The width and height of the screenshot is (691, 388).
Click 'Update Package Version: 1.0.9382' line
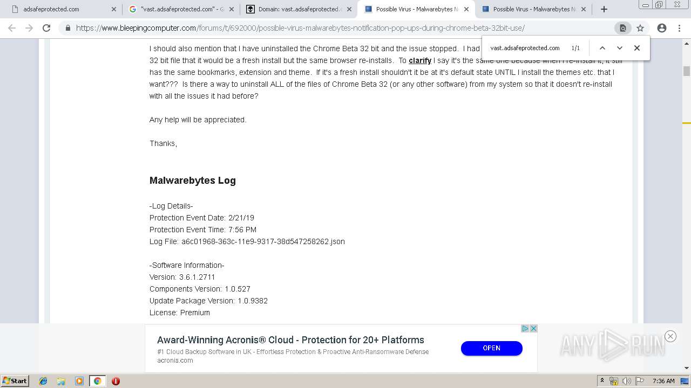pyautogui.click(x=208, y=301)
